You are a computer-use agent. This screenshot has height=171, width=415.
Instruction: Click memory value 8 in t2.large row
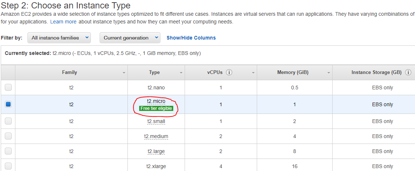[294, 152]
